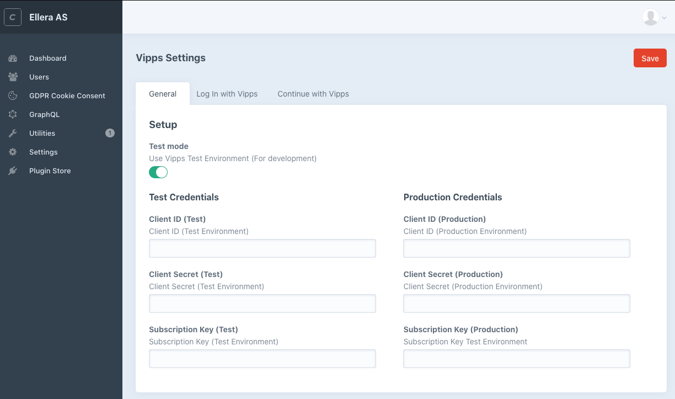Switch to the Log In with Vipps tab
Viewport: 675px width, 399px height.
tap(227, 94)
